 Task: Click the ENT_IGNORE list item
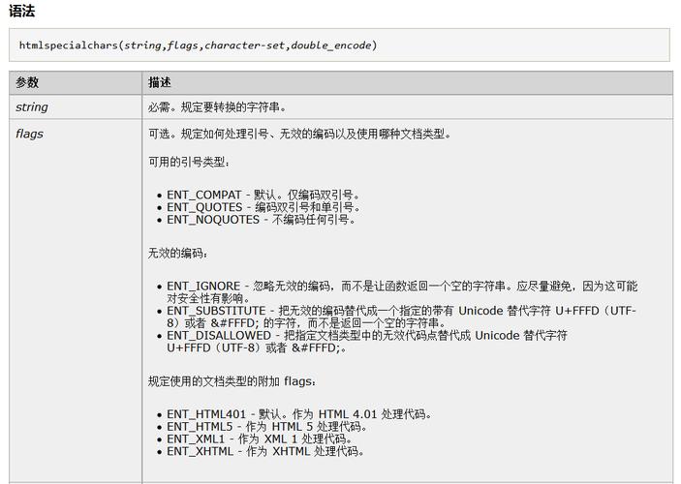402,292
